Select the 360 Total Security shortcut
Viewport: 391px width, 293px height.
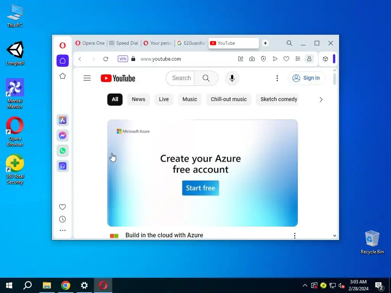15,170
